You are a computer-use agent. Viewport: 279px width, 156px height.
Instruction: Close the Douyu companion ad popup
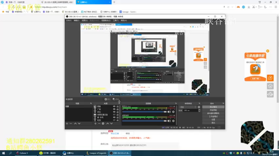tap(267, 51)
